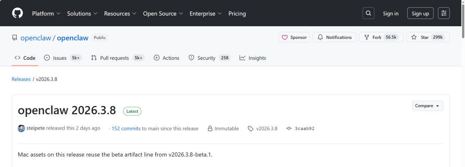
Task: Expand the Enterprise menu
Action: click(206, 13)
